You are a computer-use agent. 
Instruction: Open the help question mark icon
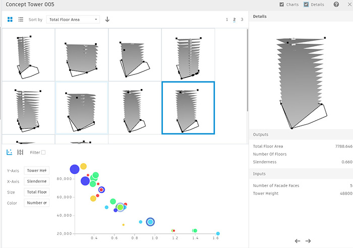[x=336, y=5]
